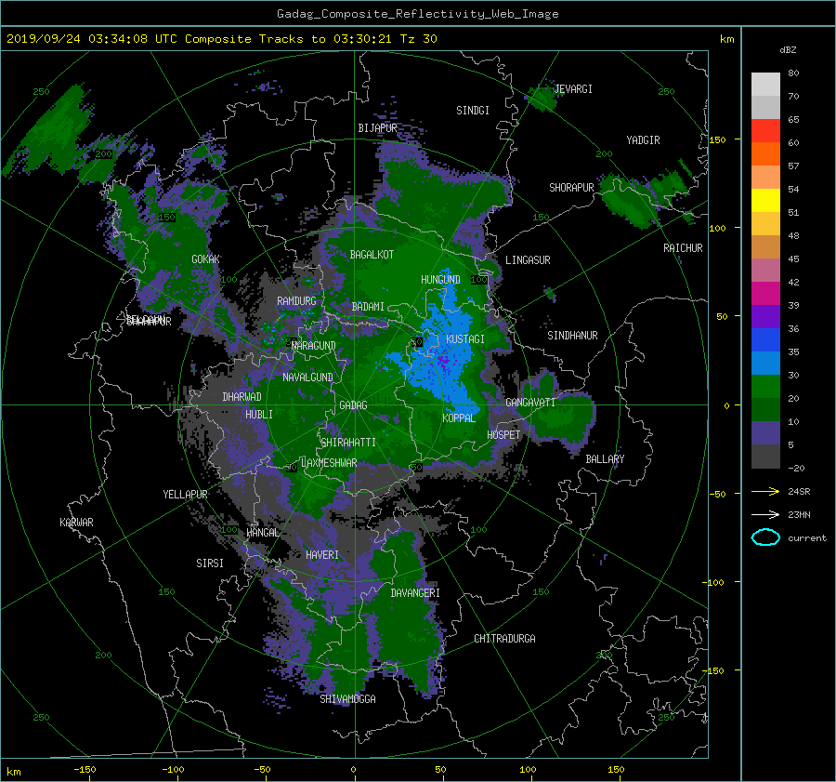Click the YADGIR town label

pos(643,140)
